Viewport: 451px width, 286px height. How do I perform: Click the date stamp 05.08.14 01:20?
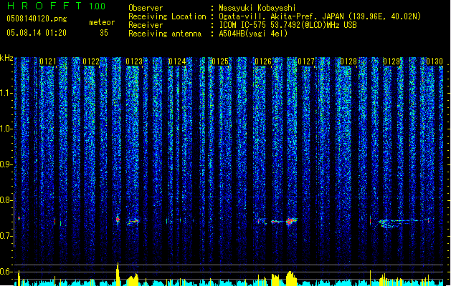pos(37,33)
